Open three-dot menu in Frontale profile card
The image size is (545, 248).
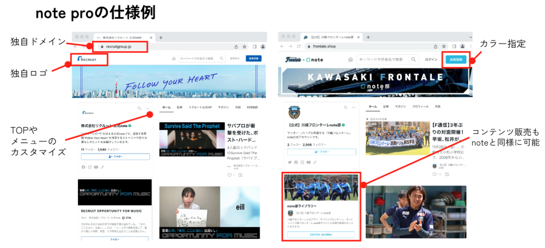(354, 108)
